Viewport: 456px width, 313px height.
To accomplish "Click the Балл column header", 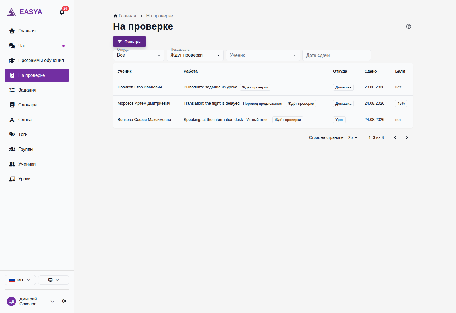I will [x=400, y=71].
